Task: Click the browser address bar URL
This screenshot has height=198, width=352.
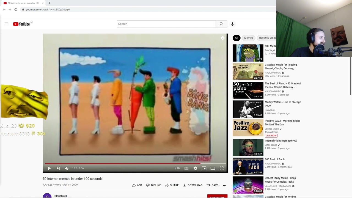Action: click(48, 10)
